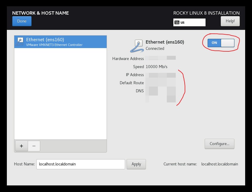Click the large Ethernet icon beside Connected
Viewport: 252px width, 192px height.
(x=137, y=46)
